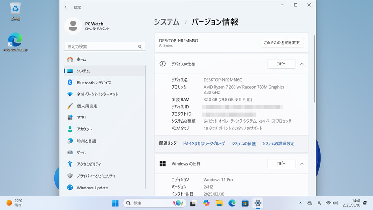Select ホーム in the settings sidebar
Screen dimensions: 373x210
(104, 59)
